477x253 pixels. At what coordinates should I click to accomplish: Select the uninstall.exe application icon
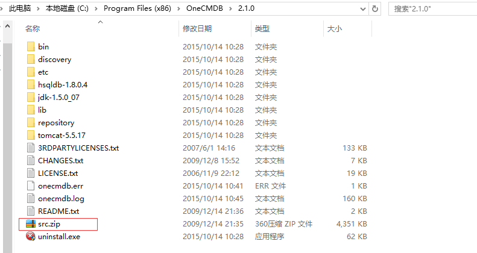pyautogui.click(x=31, y=236)
